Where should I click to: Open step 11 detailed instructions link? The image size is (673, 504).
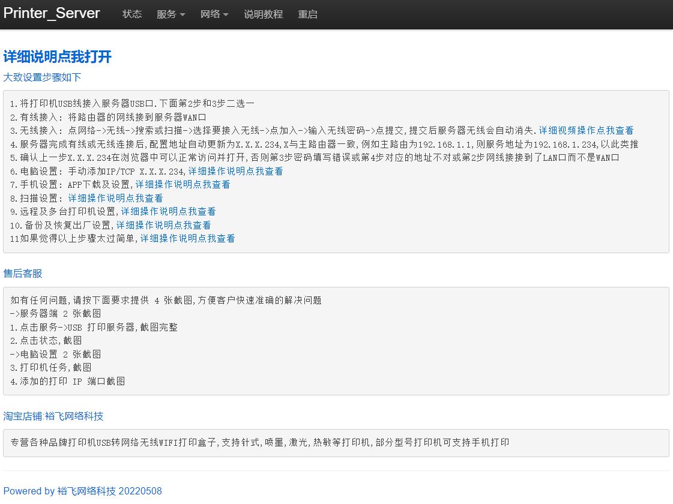pos(187,238)
